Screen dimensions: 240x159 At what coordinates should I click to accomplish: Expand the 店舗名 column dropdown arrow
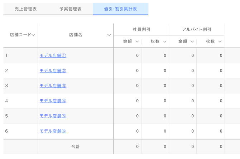(109, 35)
